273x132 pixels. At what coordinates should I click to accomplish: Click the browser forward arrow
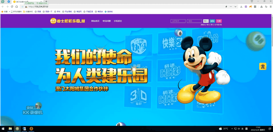coord(7,7)
